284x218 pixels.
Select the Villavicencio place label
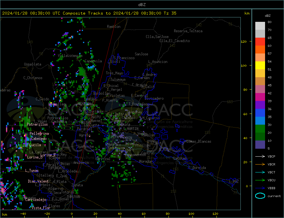tap(70, 56)
